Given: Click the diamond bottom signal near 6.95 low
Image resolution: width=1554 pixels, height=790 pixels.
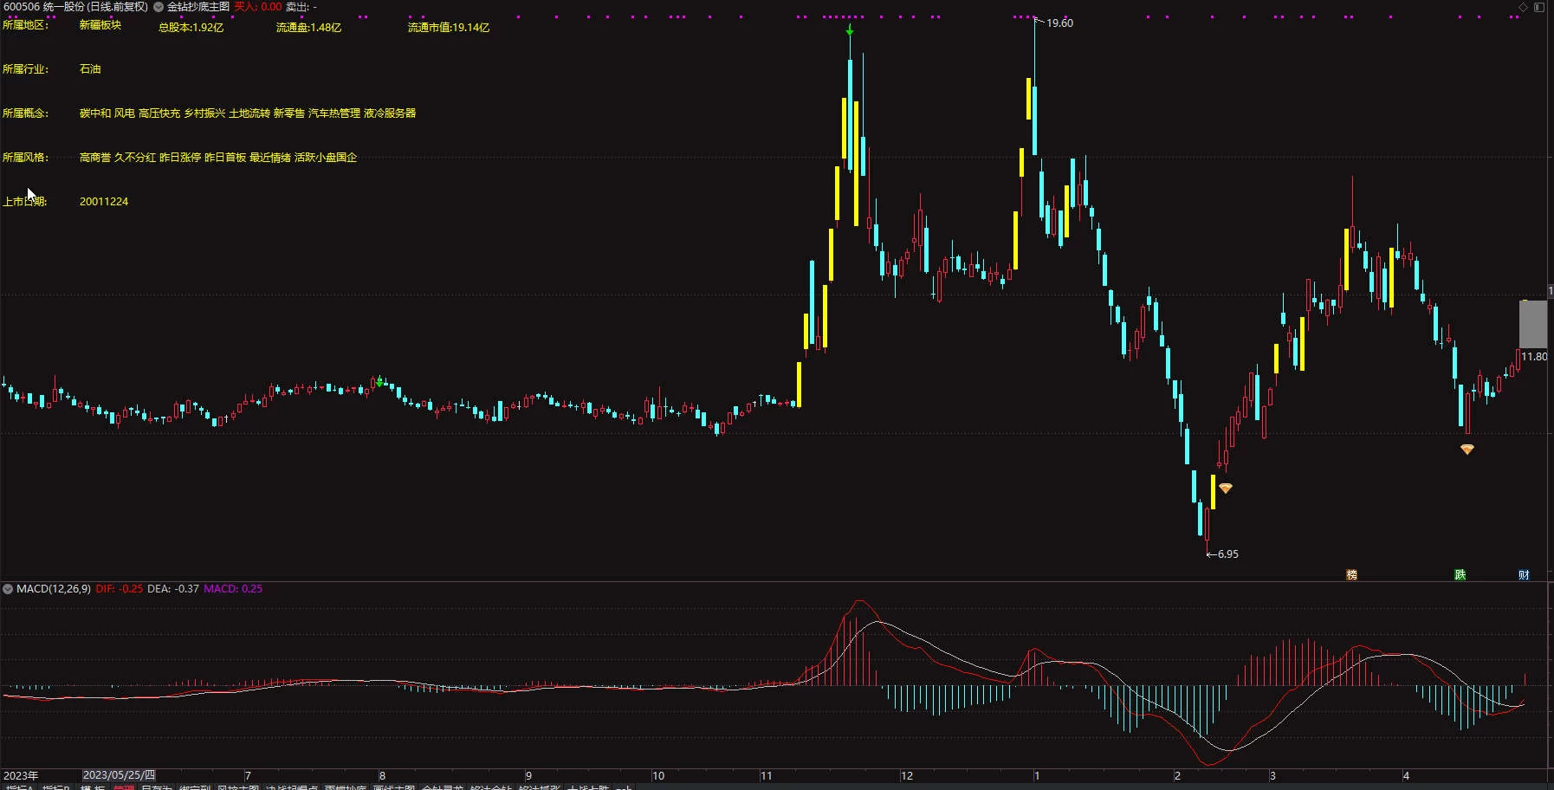Looking at the screenshot, I should [1225, 489].
